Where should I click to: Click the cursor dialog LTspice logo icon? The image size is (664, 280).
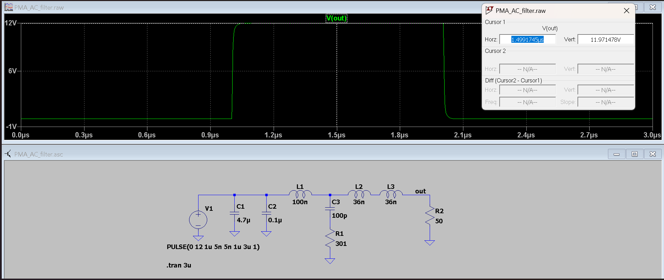(x=489, y=10)
